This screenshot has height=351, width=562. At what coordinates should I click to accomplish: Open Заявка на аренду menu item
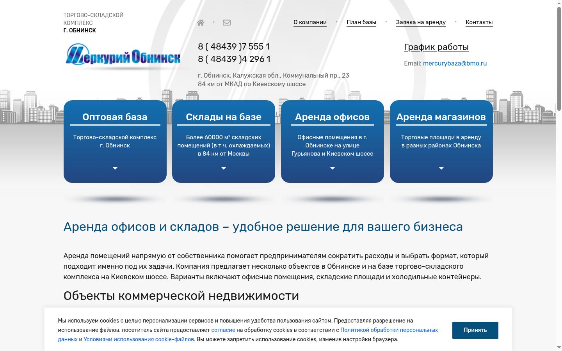pyautogui.click(x=421, y=22)
